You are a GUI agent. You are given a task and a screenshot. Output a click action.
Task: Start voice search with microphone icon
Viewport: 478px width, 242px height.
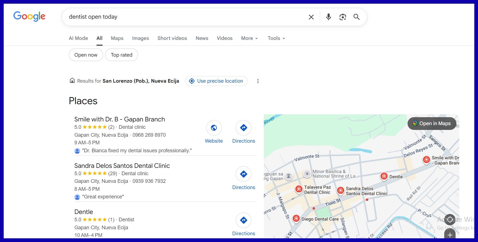pyautogui.click(x=328, y=17)
